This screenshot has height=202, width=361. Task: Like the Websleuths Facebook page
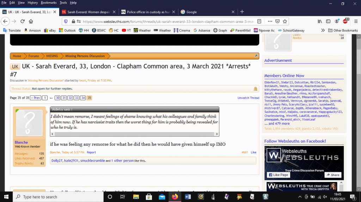(279, 175)
